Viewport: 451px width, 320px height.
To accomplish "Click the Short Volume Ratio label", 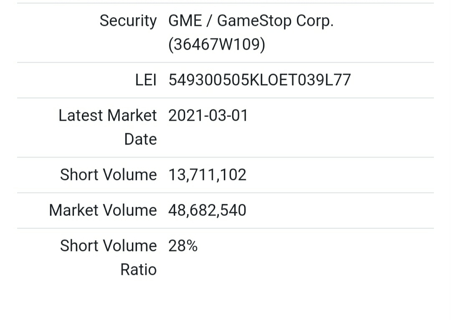I will (109, 258).
